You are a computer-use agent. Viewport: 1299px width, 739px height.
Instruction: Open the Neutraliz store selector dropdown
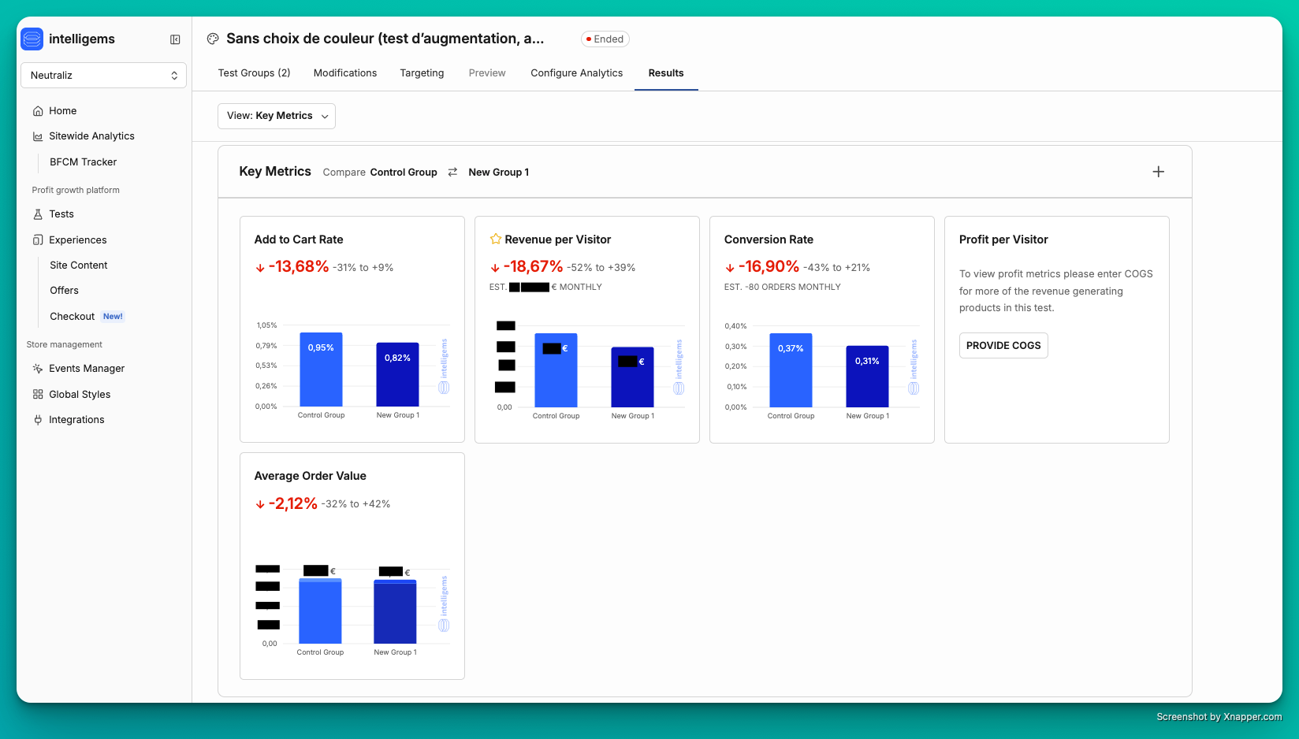(x=103, y=76)
